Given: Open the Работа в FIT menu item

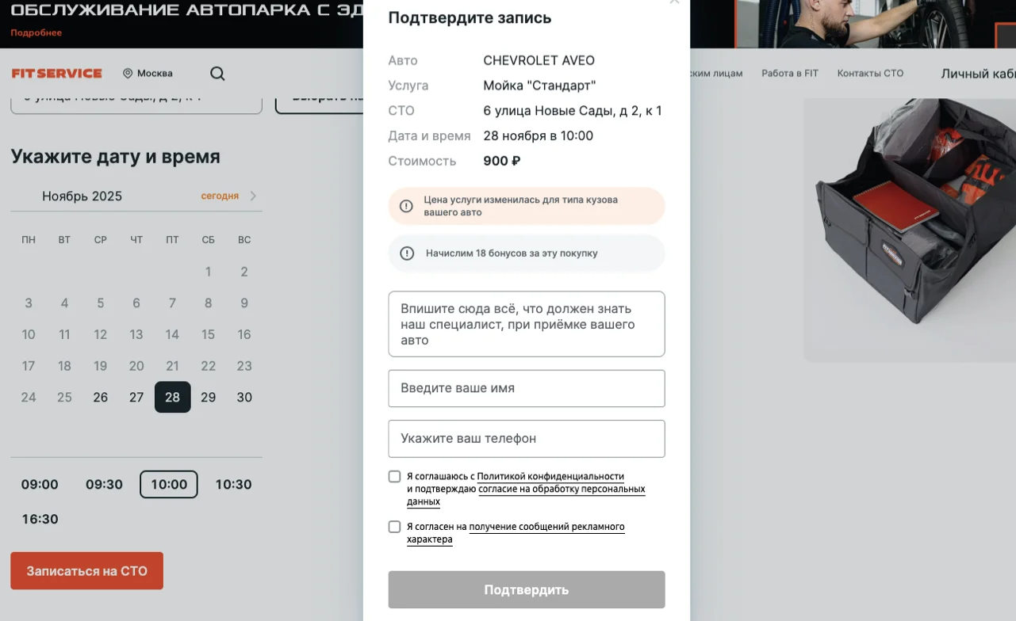Looking at the screenshot, I should click(x=789, y=73).
